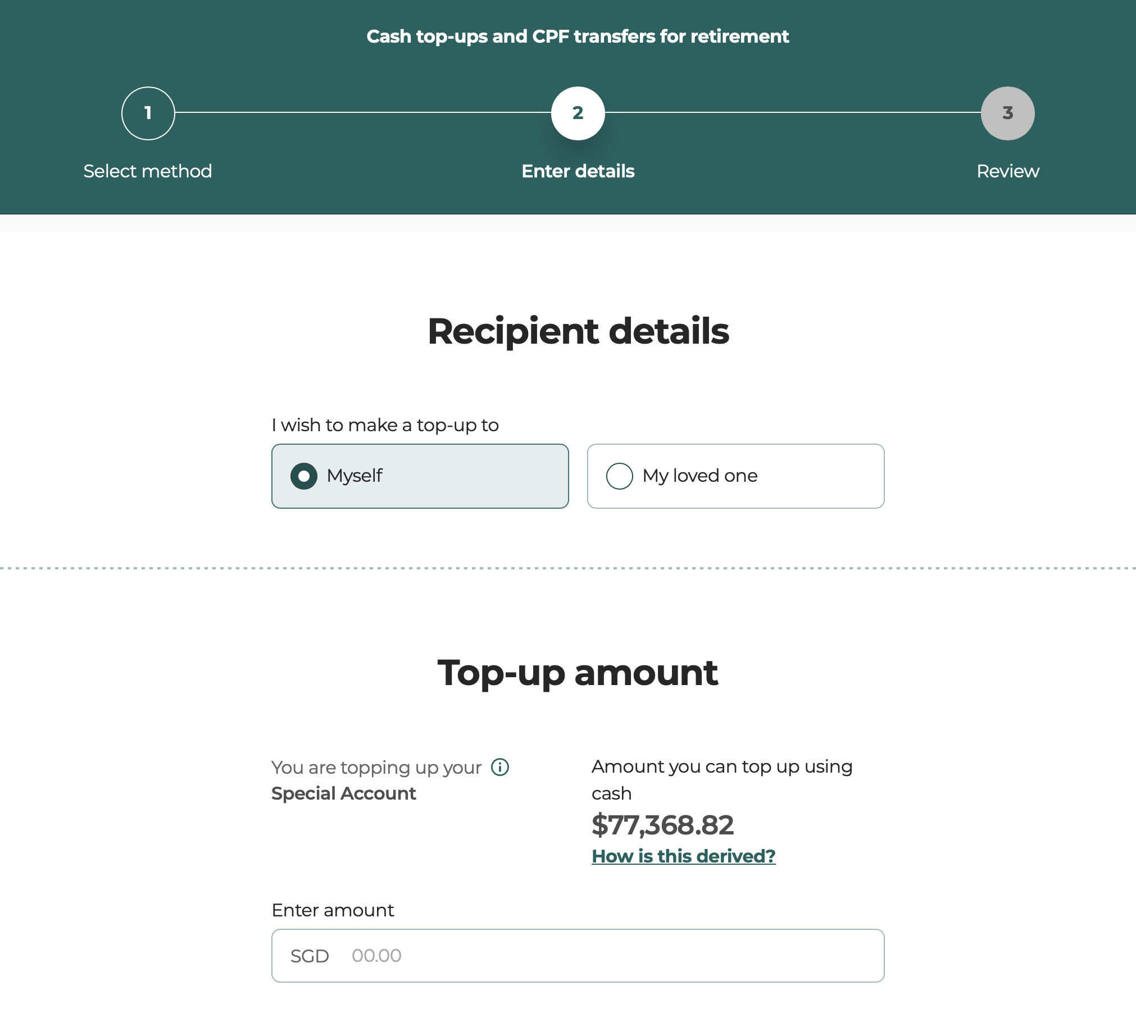Click the info icon beside topping up text
1136x1013 pixels.
pyautogui.click(x=499, y=767)
